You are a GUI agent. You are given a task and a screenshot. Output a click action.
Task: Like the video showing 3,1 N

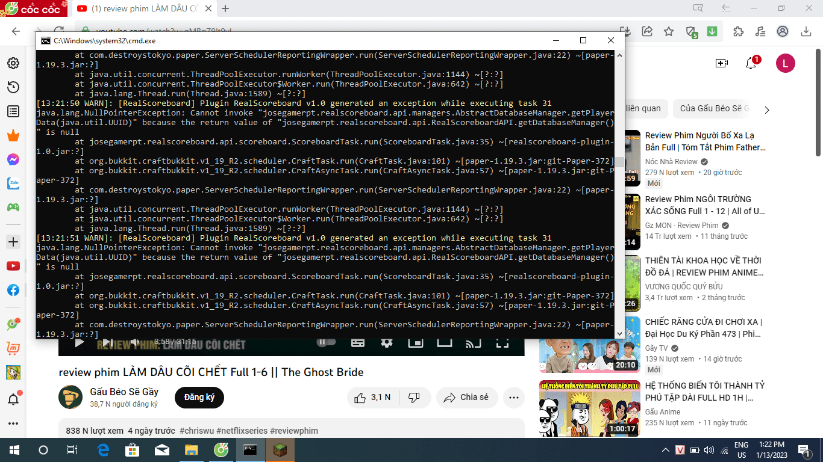click(x=372, y=398)
